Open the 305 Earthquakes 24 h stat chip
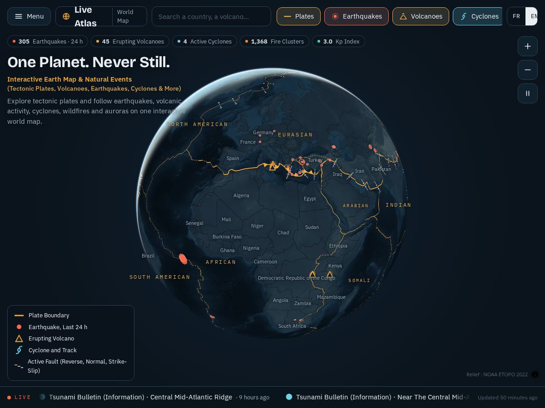Image resolution: width=545 pixels, height=408 pixels. point(48,41)
